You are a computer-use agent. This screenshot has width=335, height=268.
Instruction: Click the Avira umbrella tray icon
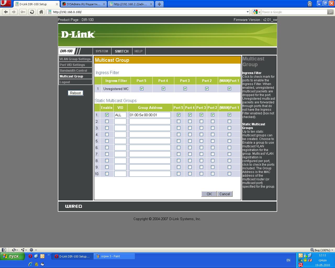point(301,265)
